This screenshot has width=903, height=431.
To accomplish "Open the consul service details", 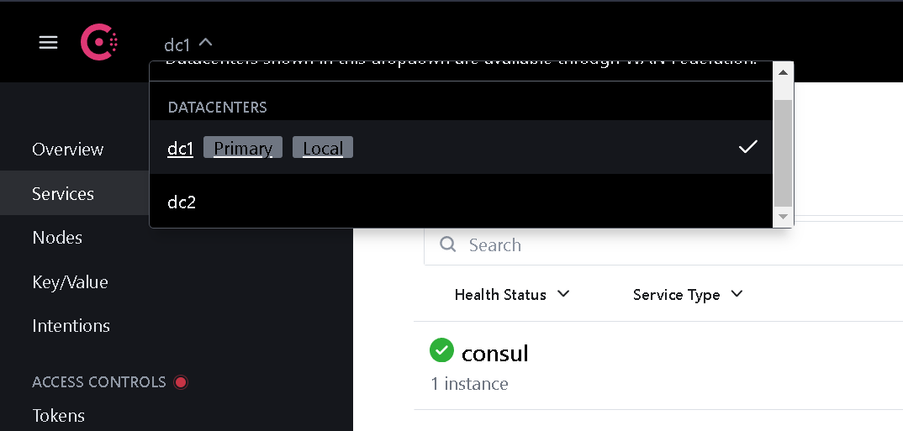I will [495, 353].
